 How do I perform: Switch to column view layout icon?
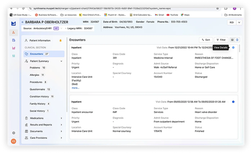[x=237, y=40]
